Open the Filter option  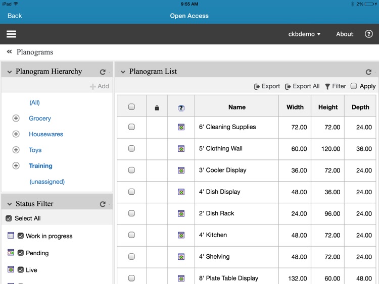(x=336, y=86)
